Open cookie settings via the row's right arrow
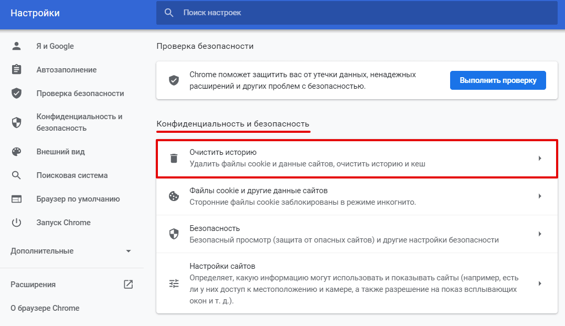The image size is (565, 326). pos(540,196)
